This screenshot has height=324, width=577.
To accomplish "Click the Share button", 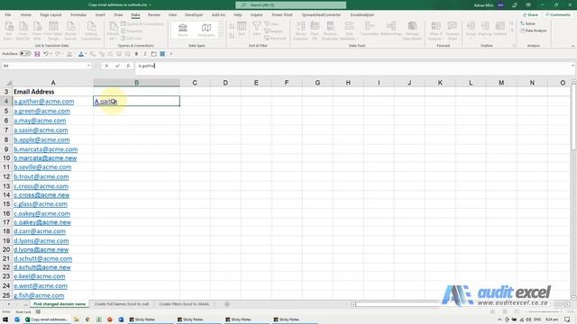I will 531,14.
